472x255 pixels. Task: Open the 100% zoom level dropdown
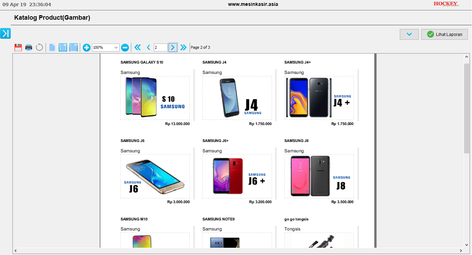[106, 47]
